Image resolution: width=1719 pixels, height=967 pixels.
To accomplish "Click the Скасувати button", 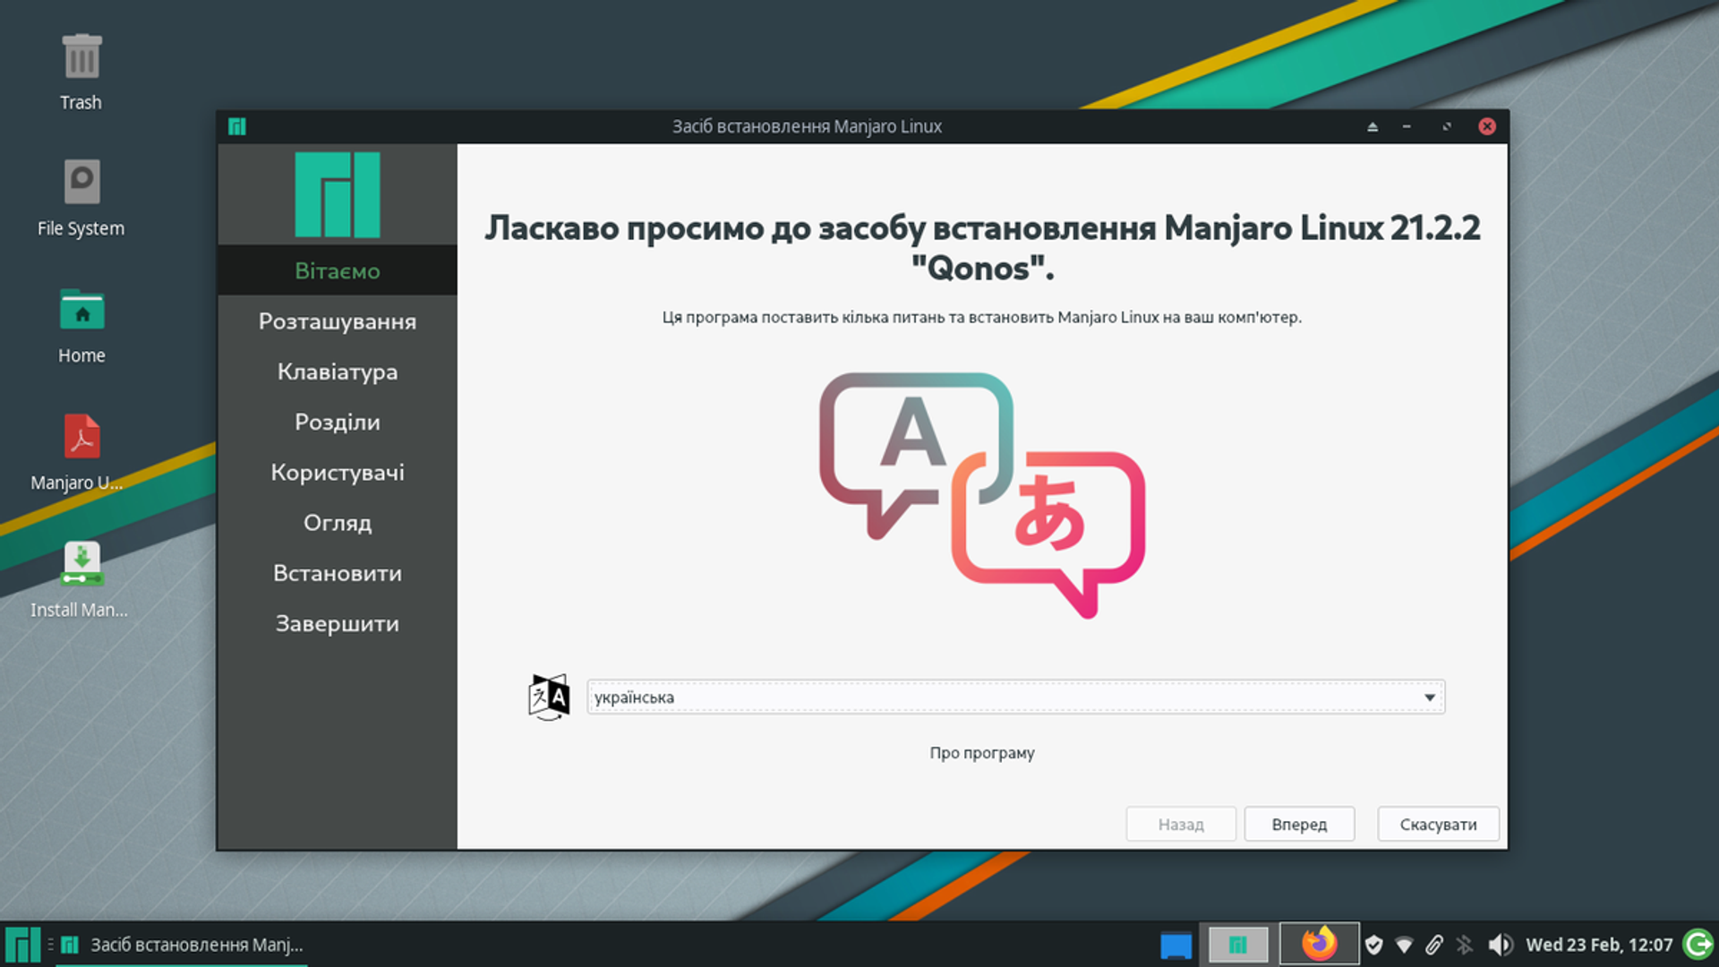I will coord(1438,824).
